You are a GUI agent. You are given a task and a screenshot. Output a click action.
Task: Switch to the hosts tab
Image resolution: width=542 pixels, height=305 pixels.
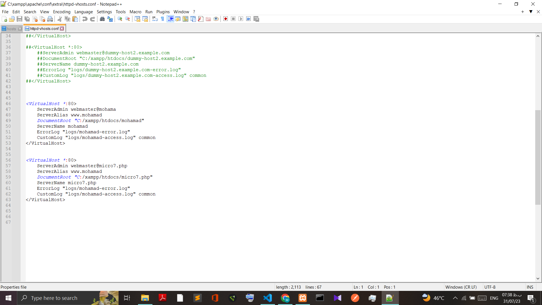(11, 29)
